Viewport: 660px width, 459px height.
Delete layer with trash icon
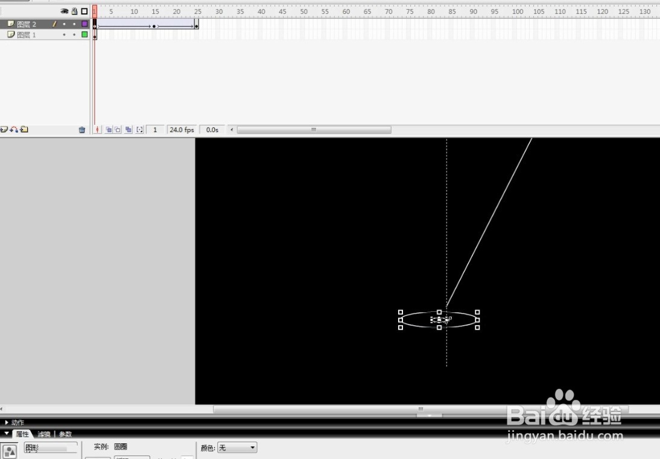click(82, 130)
